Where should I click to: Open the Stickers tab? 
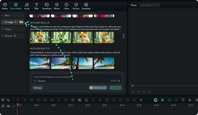[76, 6]
